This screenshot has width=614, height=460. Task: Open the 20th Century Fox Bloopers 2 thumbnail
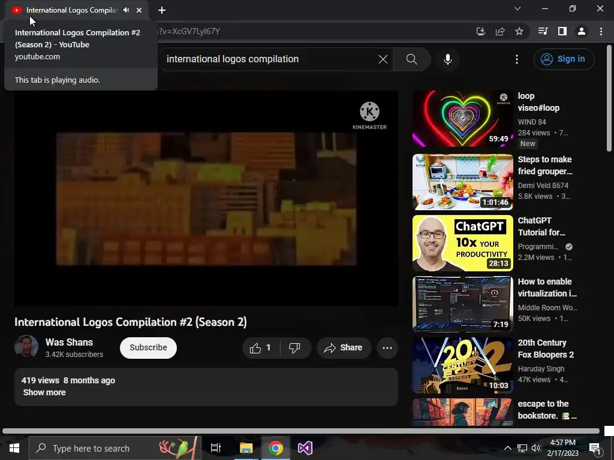point(462,365)
